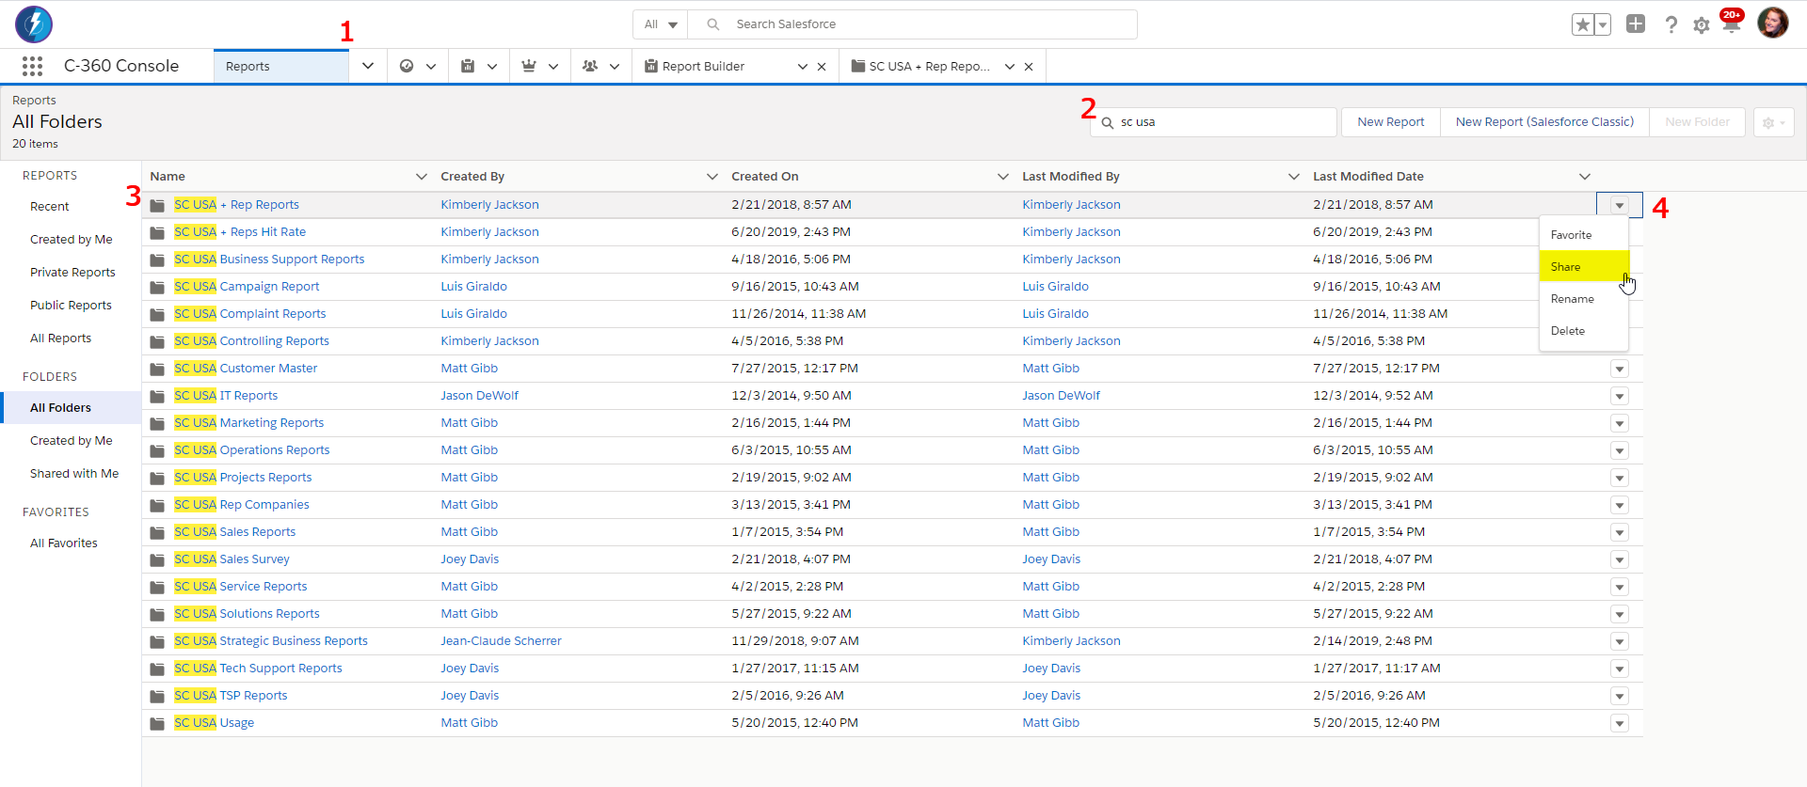Open the App Launcher grid icon
1807x787 pixels.
32,66
